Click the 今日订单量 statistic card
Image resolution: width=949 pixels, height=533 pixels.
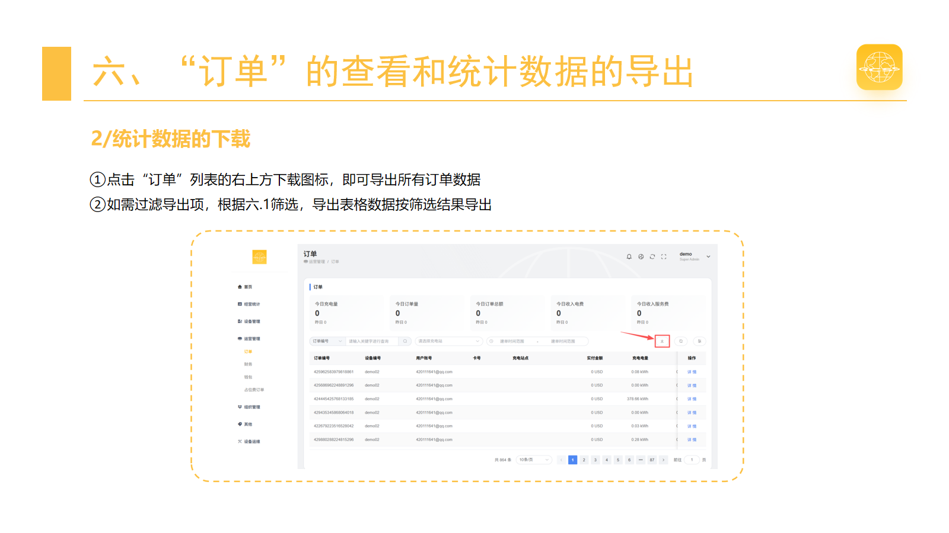pos(428,313)
